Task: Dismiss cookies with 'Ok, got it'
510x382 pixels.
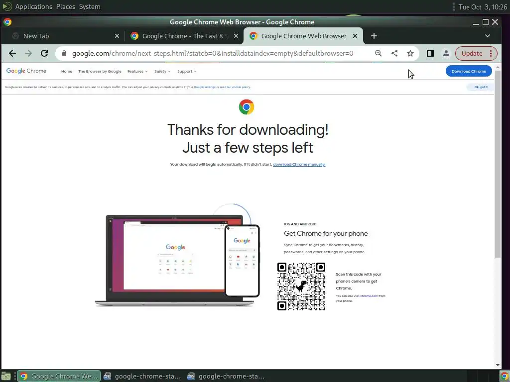Action: (x=481, y=87)
